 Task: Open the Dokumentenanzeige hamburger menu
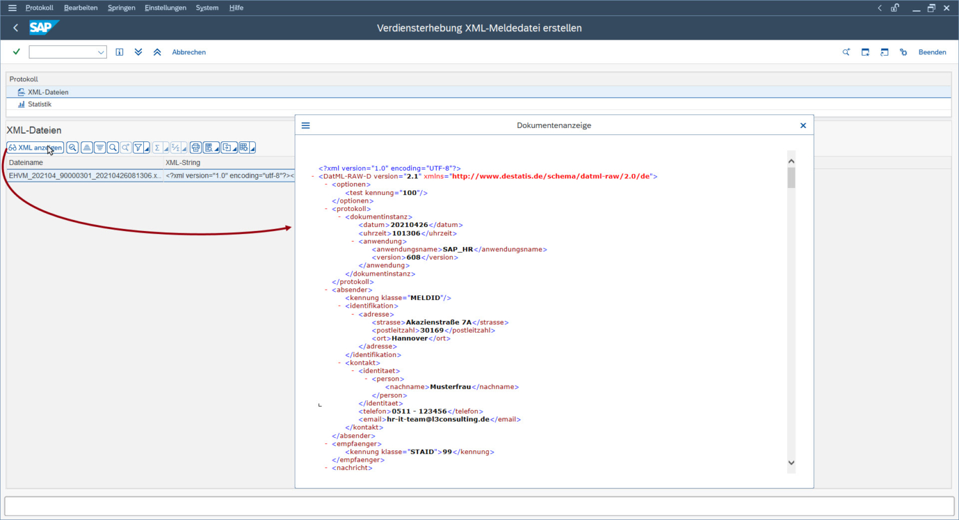(306, 125)
